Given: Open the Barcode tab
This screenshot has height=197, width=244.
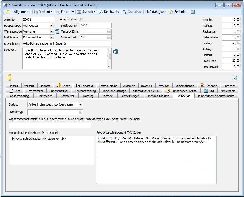Looking at the screenshot, I should point(107,96).
